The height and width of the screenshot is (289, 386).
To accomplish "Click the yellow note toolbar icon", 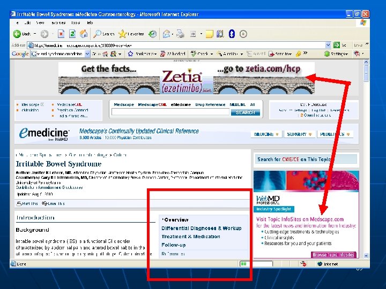I will [209, 34].
